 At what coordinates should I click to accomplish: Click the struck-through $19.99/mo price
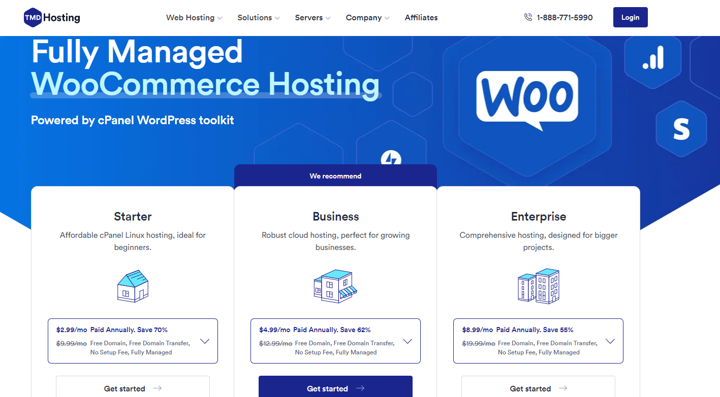[479, 343]
